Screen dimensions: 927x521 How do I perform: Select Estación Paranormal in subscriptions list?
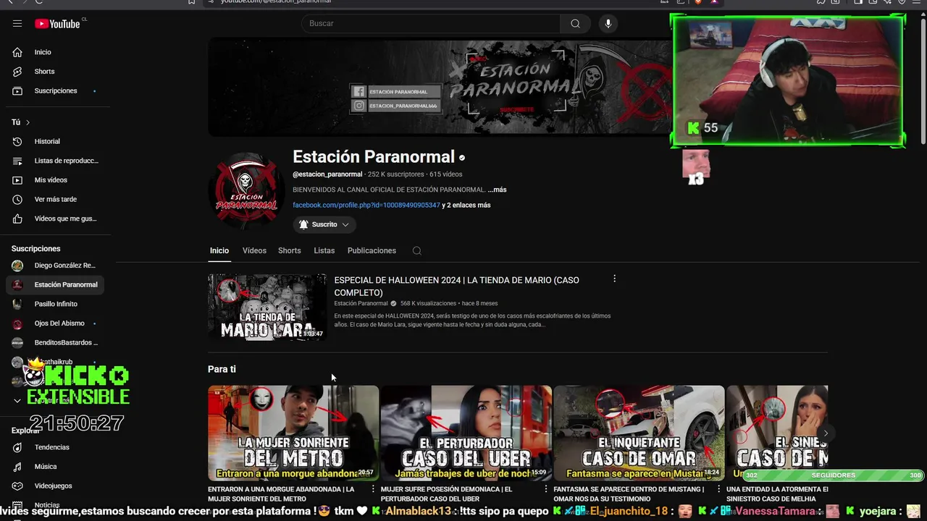click(55, 284)
